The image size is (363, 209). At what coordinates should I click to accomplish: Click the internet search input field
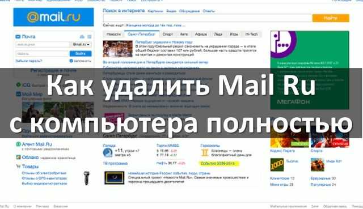click(208, 18)
